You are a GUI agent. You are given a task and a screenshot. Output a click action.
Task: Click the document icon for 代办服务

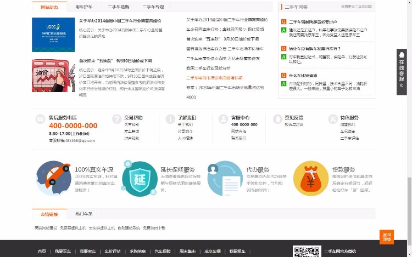225,178
